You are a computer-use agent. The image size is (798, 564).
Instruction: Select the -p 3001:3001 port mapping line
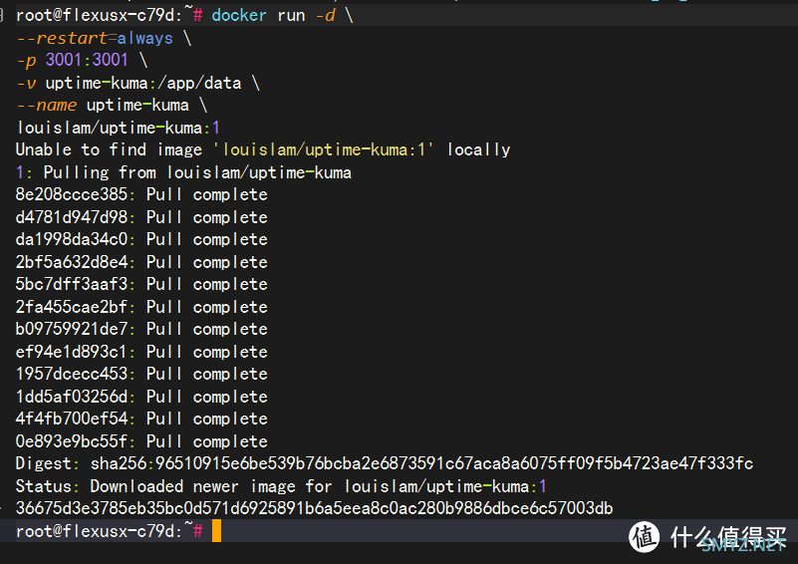tap(82, 60)
